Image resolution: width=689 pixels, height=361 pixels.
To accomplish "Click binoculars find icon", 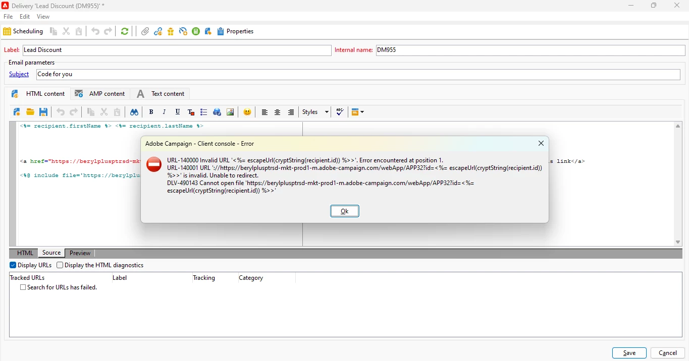I will point(134,112).
